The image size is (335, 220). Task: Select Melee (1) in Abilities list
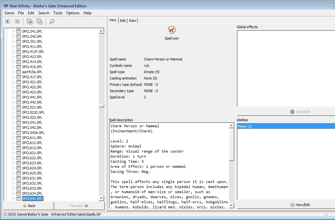point(245,126)
